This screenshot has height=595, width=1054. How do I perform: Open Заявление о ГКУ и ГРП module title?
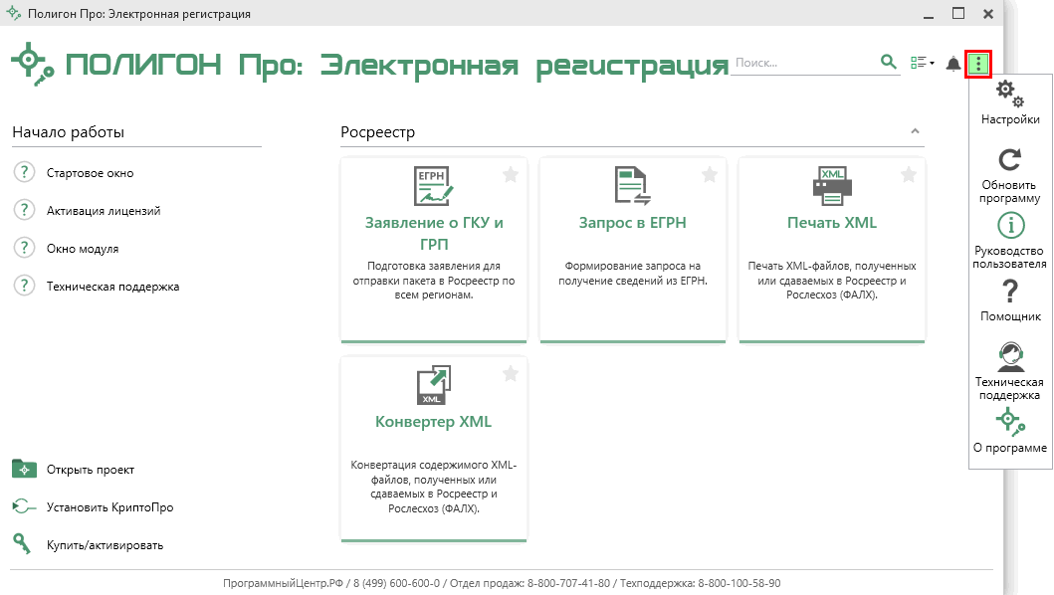coord(434,233)
